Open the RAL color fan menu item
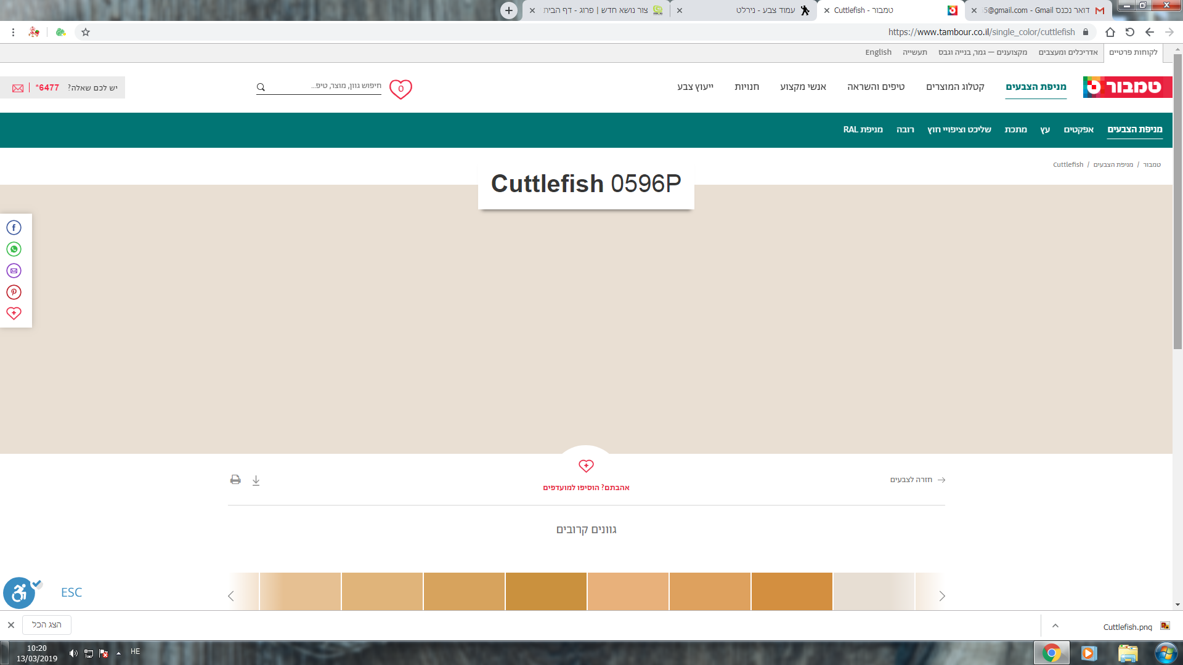This screenshot has height=665, width=1183. pos(863,130)
